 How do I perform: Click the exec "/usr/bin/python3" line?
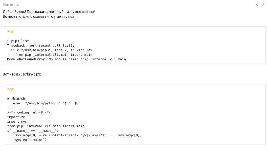tap(44, 103)
